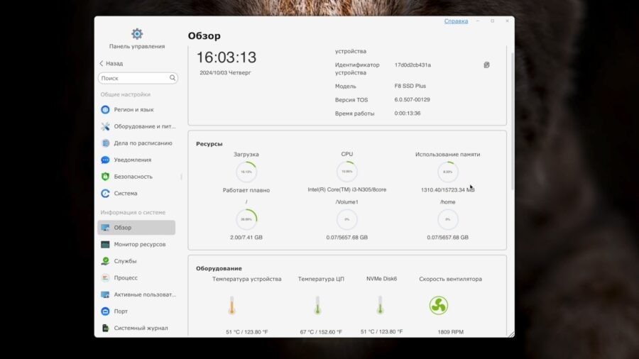Viewport: 639px width, 359px height.
Task: Open Дела по расписанию icon
Action: tap(105, 143)
